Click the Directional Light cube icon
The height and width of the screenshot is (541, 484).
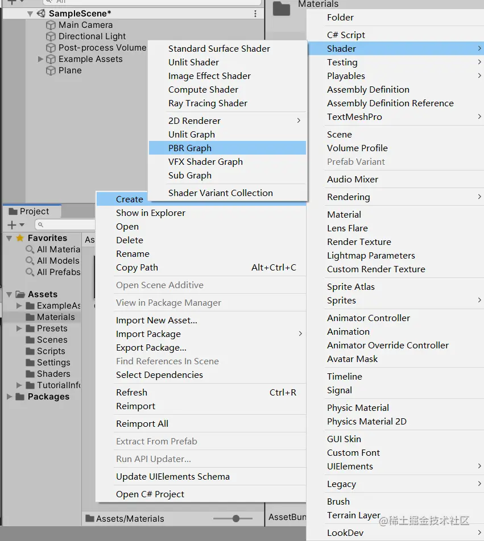pos(51,36)
